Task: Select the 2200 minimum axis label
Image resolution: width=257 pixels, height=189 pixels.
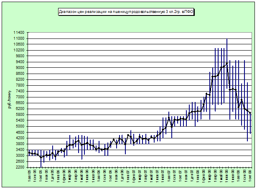Action: click(x=20, y=167)
